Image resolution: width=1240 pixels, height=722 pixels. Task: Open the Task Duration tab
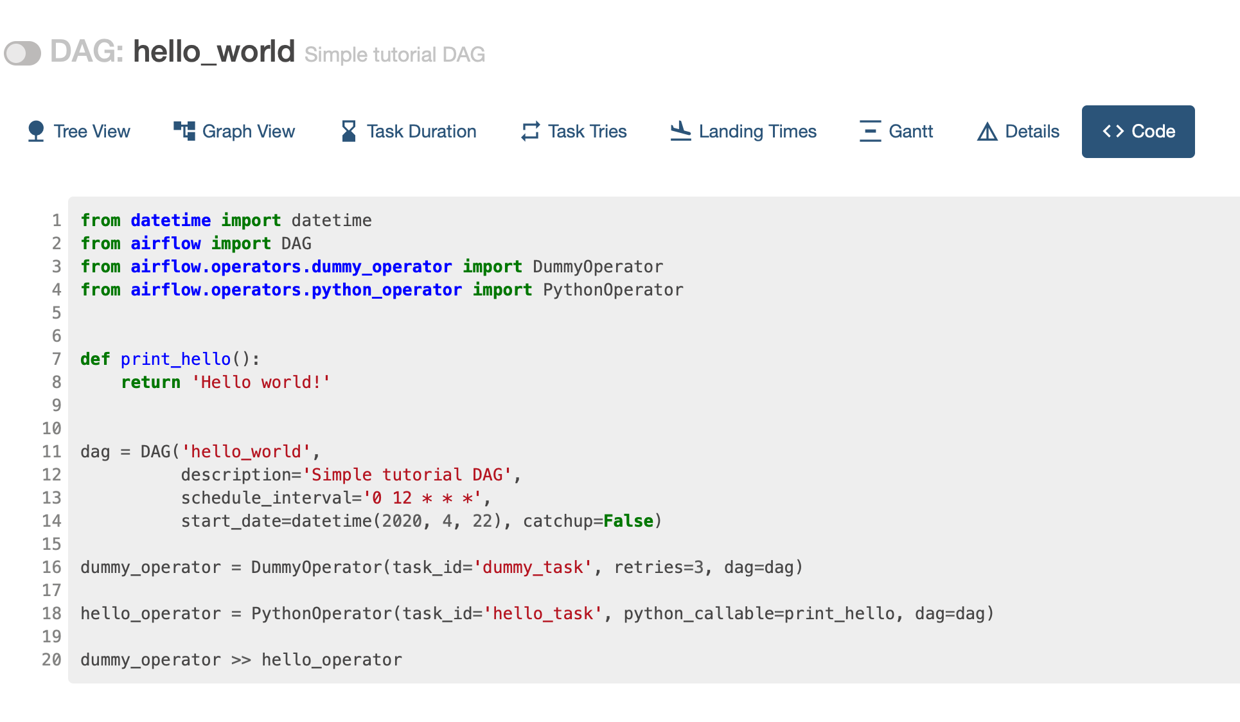tap(421, 131)
